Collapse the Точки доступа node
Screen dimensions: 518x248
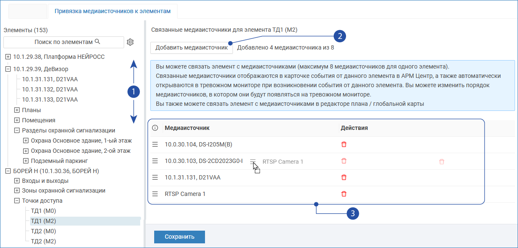coord(17,201)
